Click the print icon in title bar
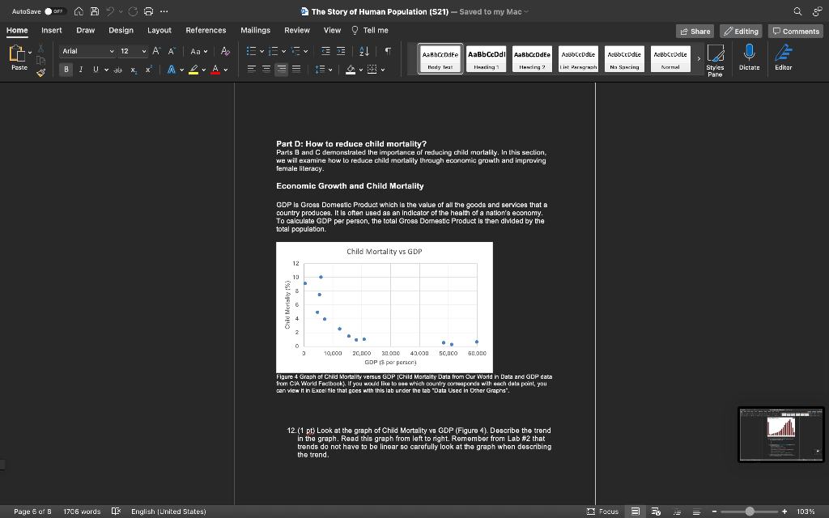 pos(149,11)
